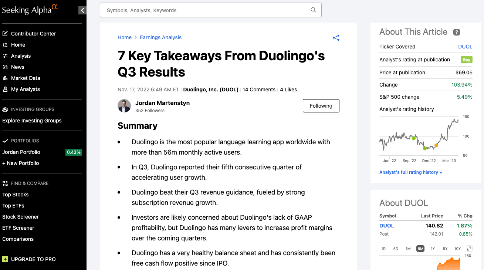Click the DUOL ticker covered link
The height and width of the screenshot is (270, 484).
[465, 47]
